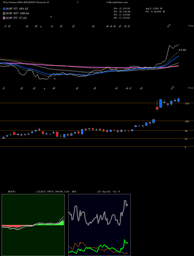Click the '<-Lows' axis label
Screen dimensions: 194x256
[191, 88]
